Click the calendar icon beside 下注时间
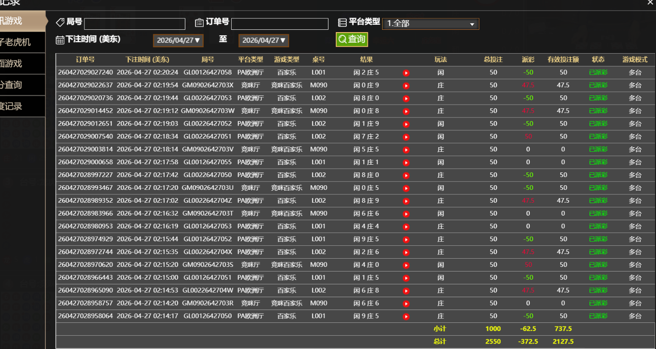 coord(60,40)
